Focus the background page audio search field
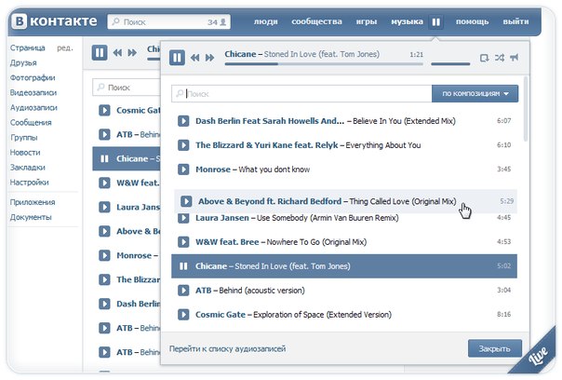The image size is (562, 380). coord(127,88)
